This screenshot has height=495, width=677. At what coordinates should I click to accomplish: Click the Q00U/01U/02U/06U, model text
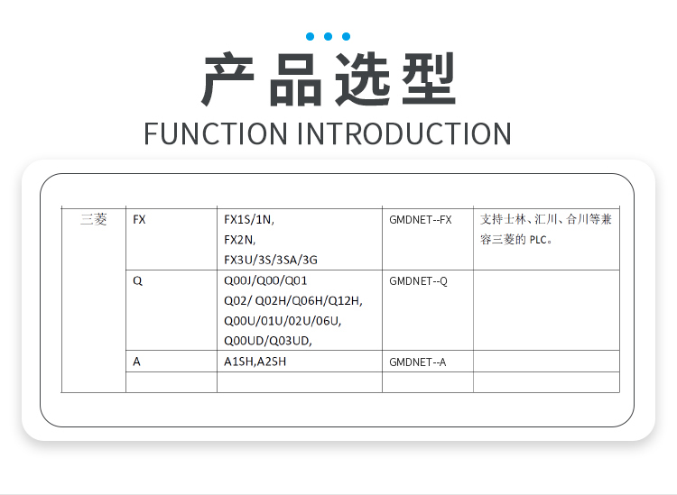point(283,321)
